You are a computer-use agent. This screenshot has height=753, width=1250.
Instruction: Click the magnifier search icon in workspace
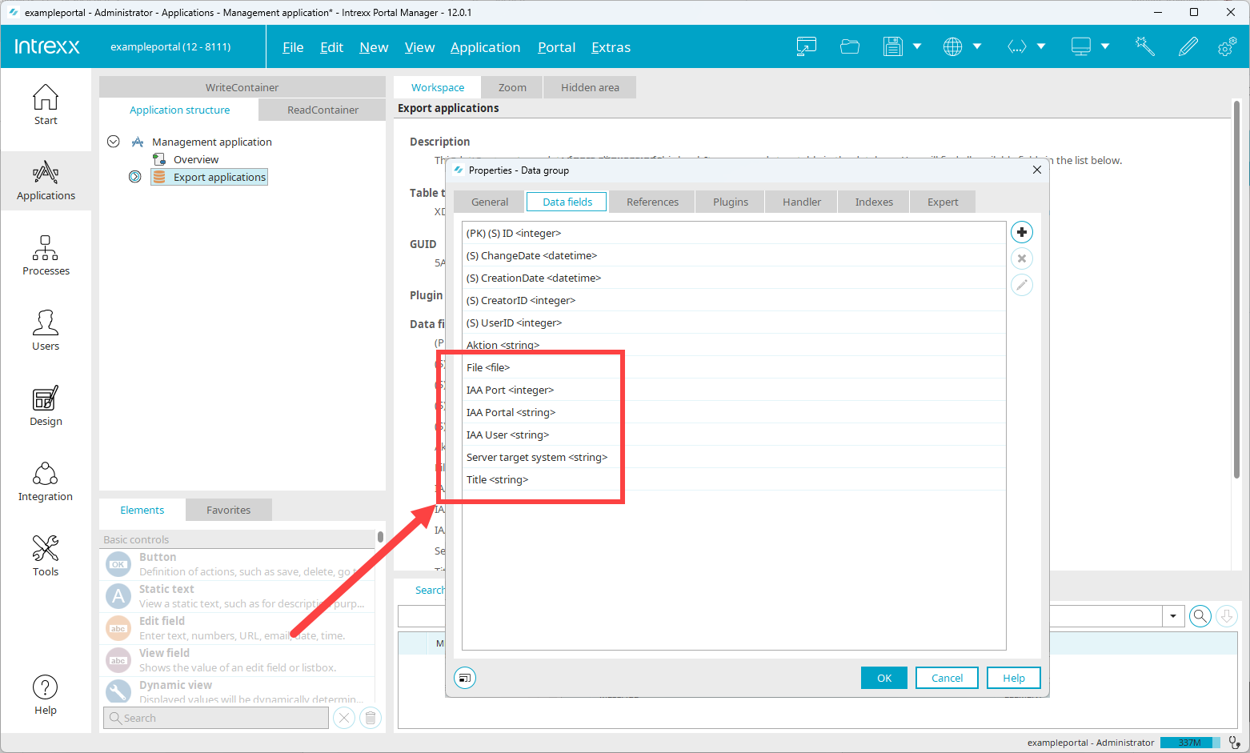pos(1200,616)
